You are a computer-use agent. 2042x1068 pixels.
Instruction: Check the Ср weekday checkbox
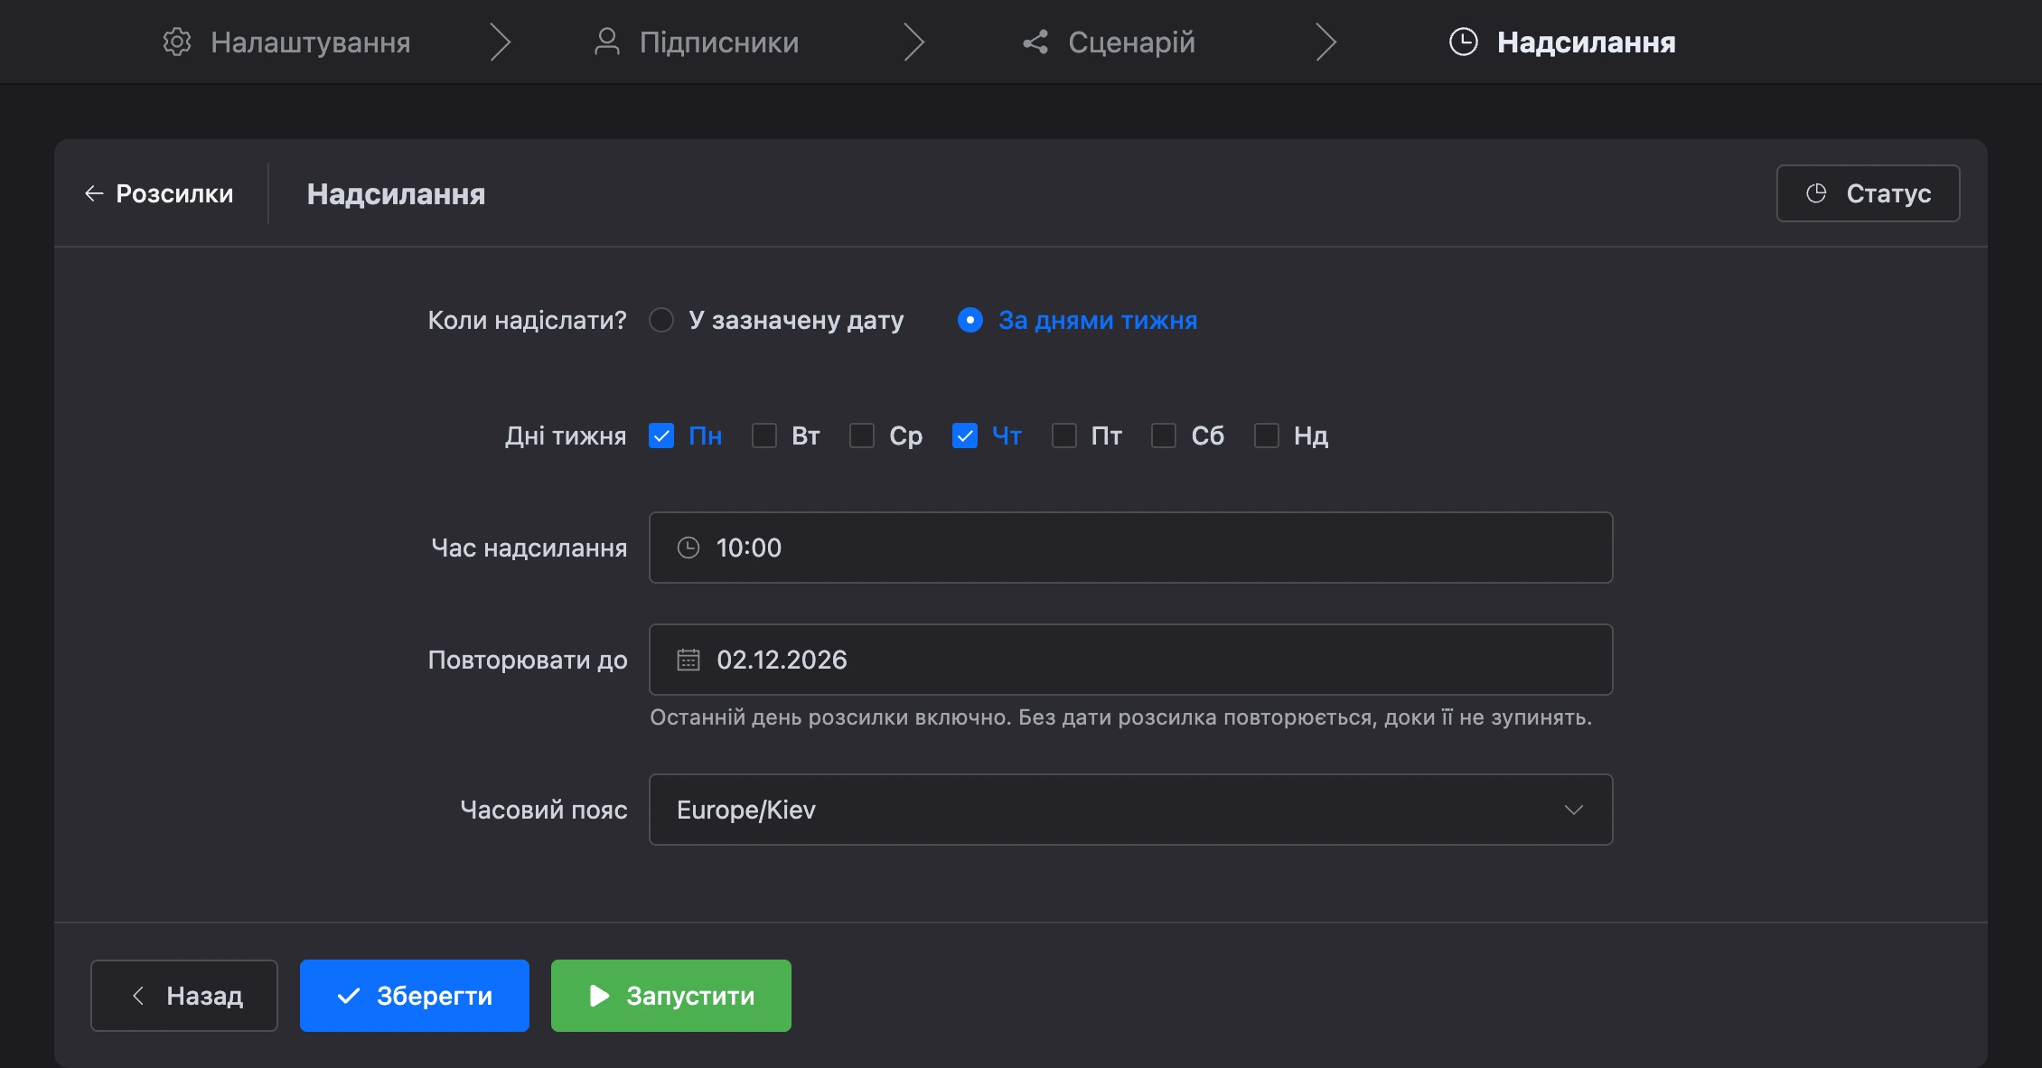[862, 436]
